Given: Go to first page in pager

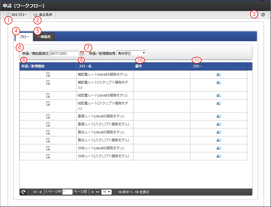Looking at the screenshot, I should coord(35,192).
